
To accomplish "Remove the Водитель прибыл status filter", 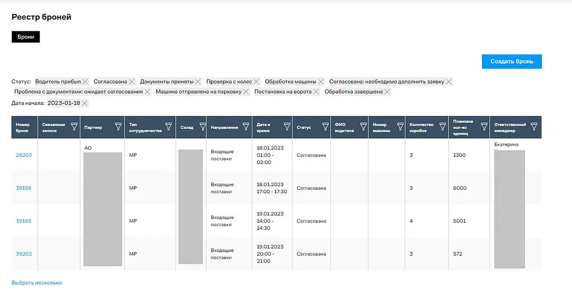I will tap(85, 82).
